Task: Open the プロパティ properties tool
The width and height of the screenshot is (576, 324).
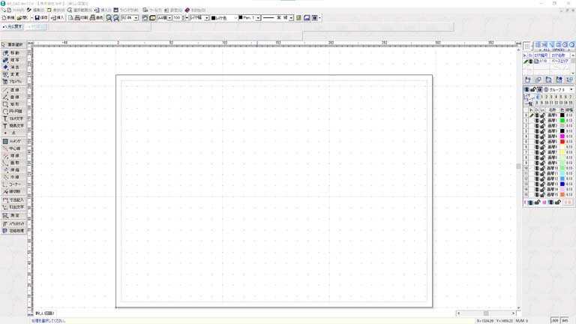Action: 13,81
